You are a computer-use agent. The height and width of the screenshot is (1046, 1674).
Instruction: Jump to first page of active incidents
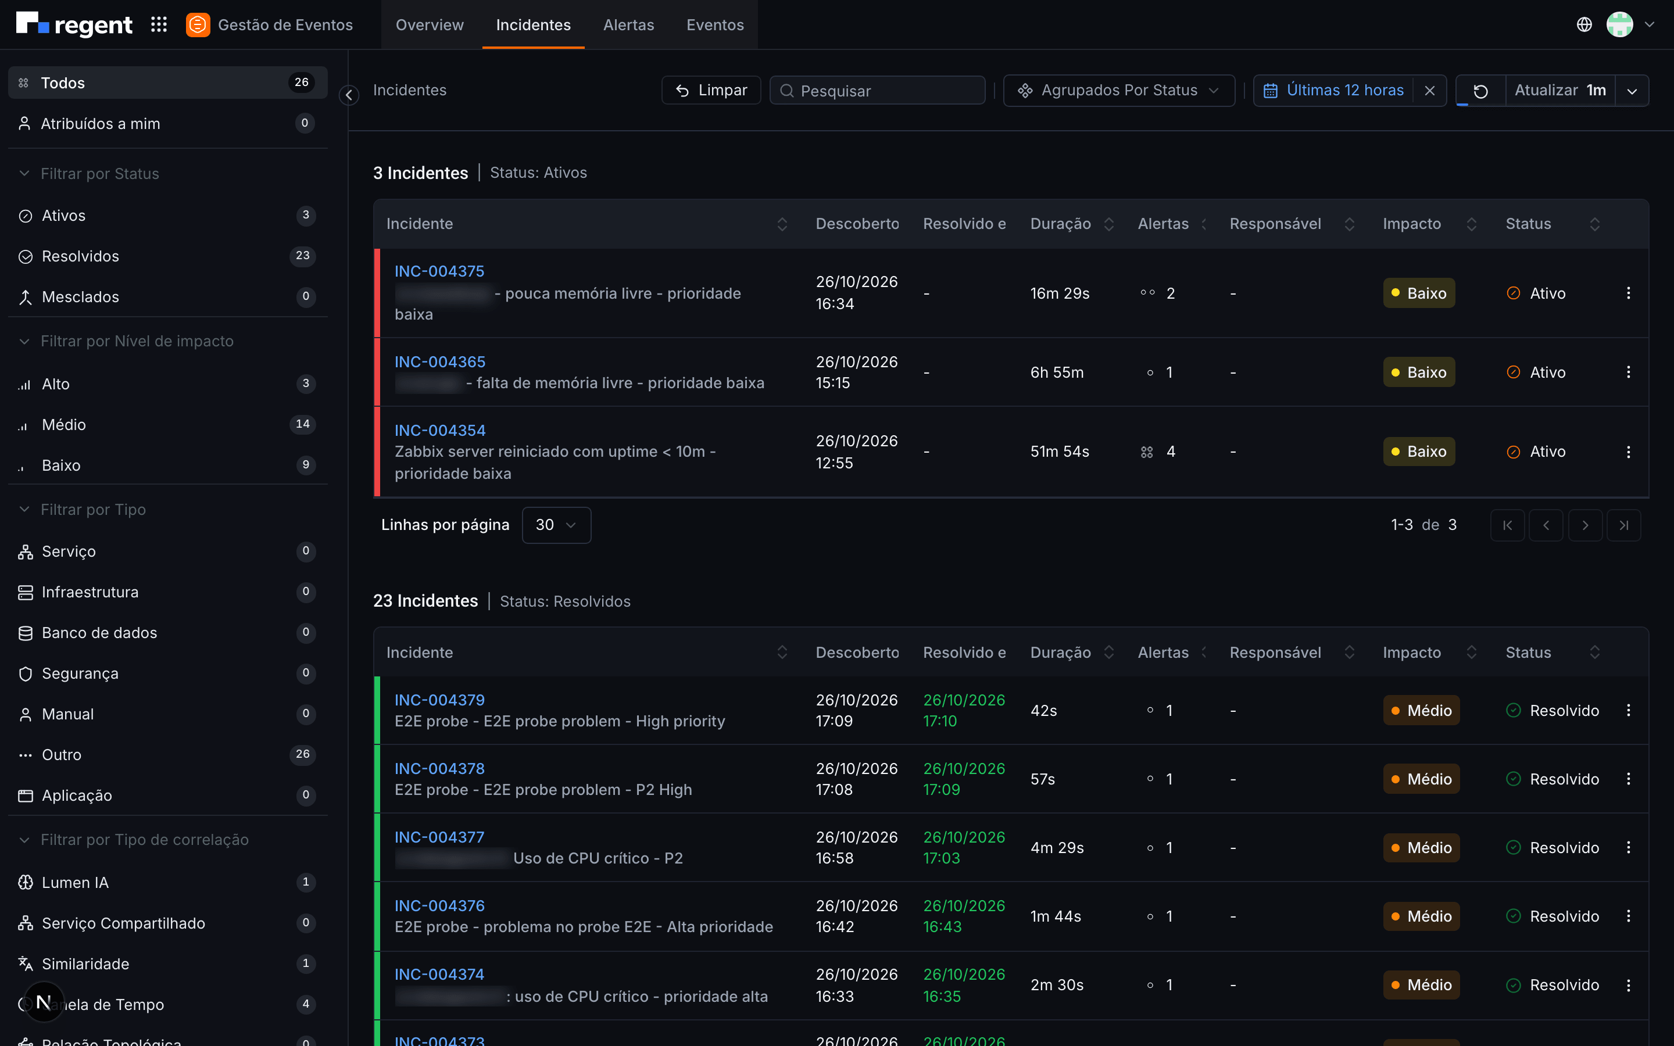(x=1507, y=525)
